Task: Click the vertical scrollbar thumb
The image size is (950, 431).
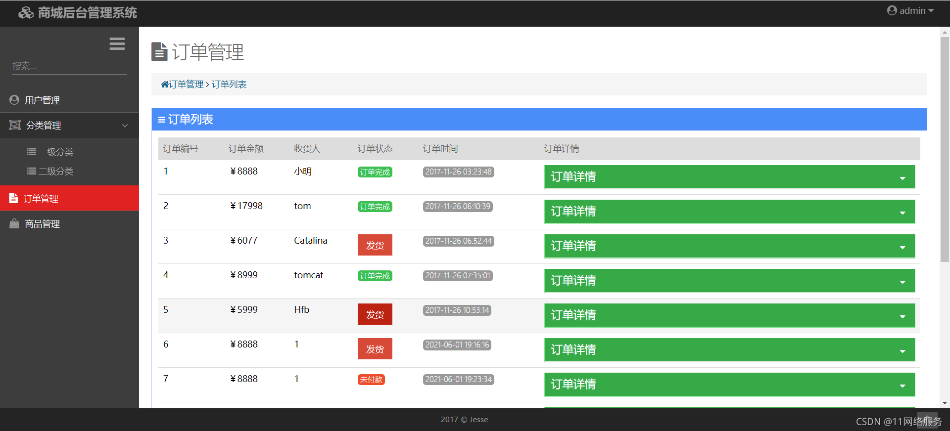Action: click(945, 149)
